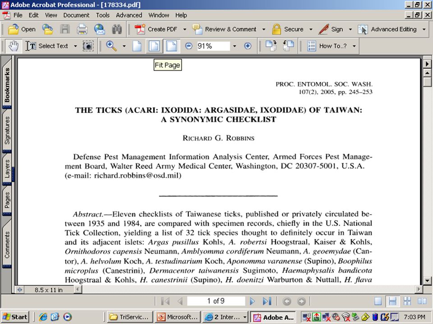
Task: Rotate page clockwise icon
Action: [271, 46]
